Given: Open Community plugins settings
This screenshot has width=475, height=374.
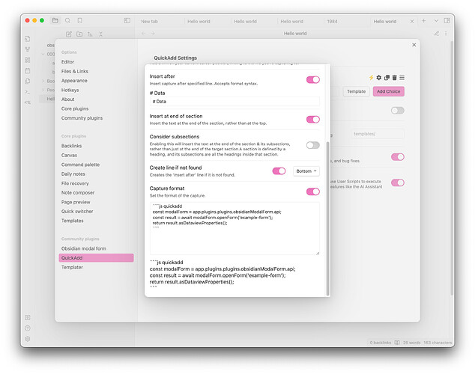Looking at the screenshot, I should tap(82, 118).
